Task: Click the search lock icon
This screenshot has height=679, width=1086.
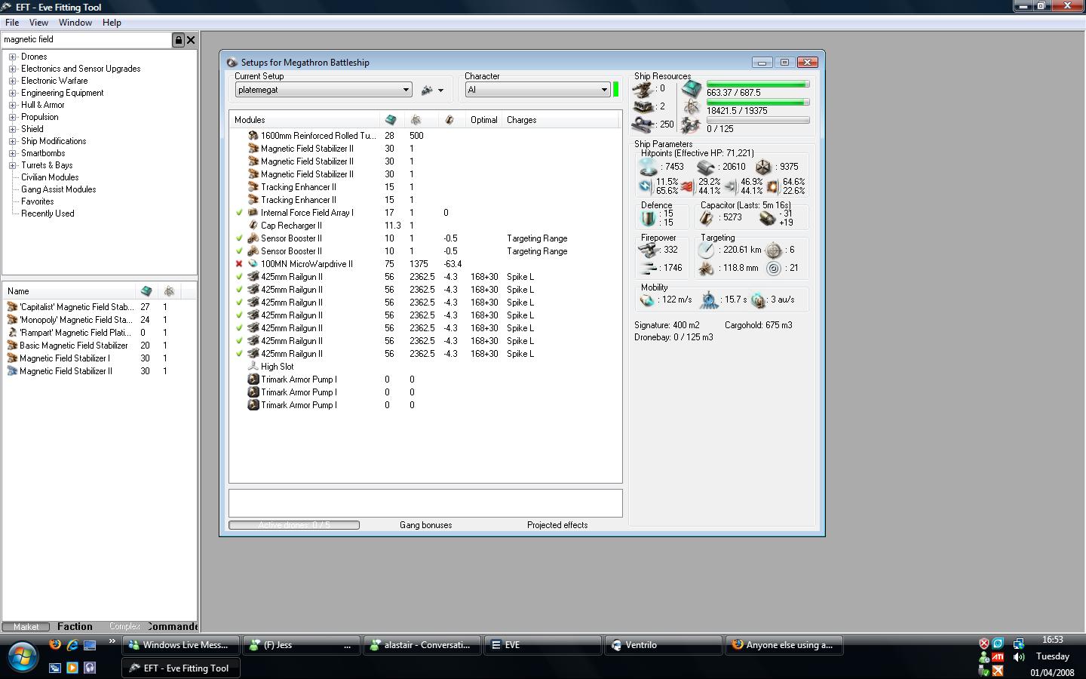Action: (179, 40)
